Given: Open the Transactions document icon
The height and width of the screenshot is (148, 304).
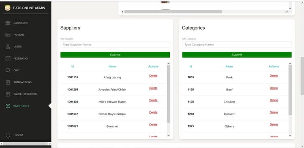Looking at the screenshot, I should [8, 82].
